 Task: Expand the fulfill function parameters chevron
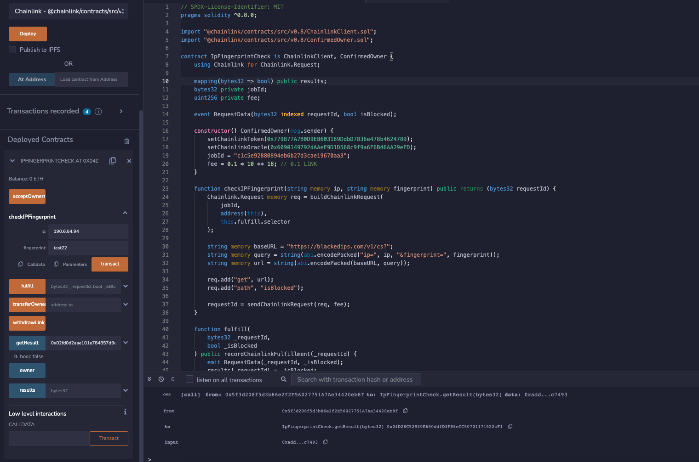pyautogui.click(x=126, y=286)
